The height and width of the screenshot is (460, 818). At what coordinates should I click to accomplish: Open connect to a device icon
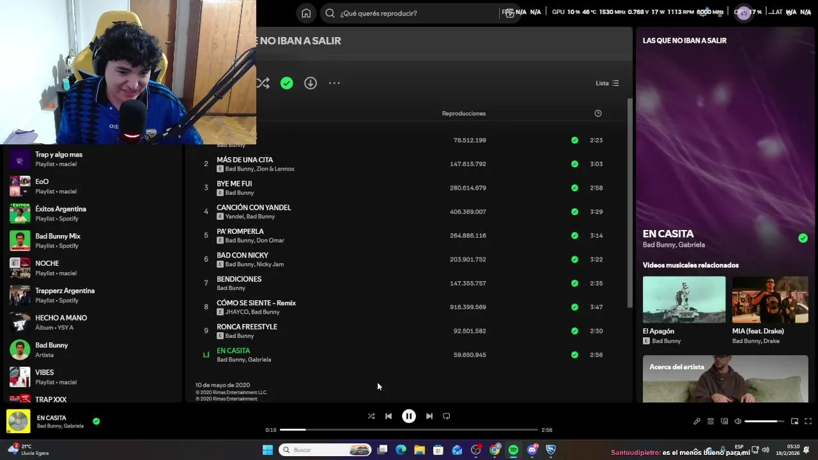tap(724, 421)
